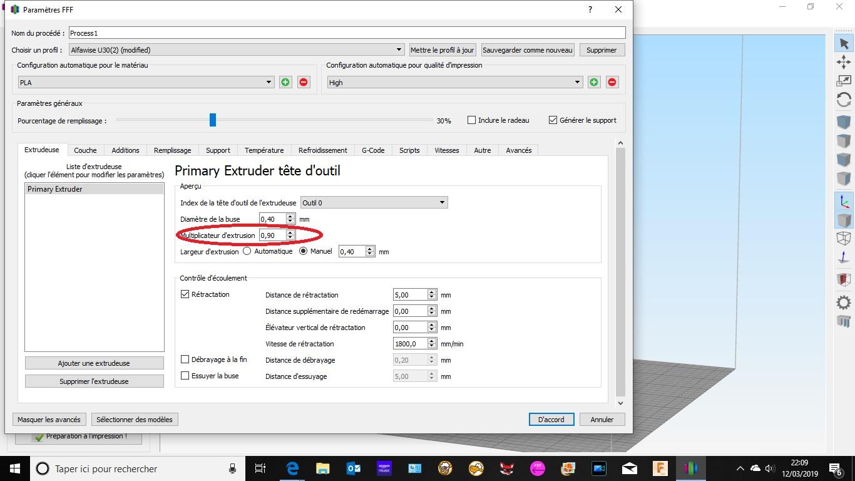Click the rotate view icon in right toolbar

(x=844, y=100)
